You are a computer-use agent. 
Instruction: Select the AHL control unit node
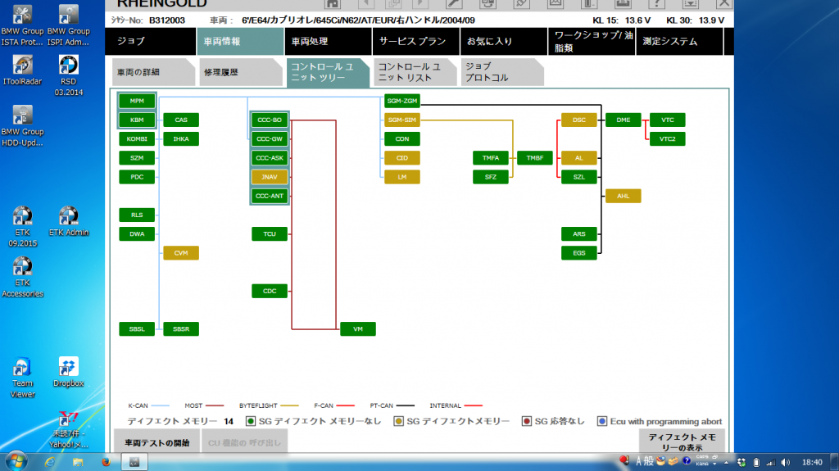click(624, 196)
